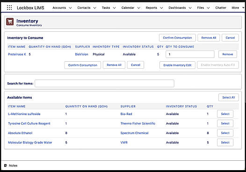The width and height of the screenshot is (246, 172).
Task: Select Absolute Ethanol item
Action: (x=225, y=133)
